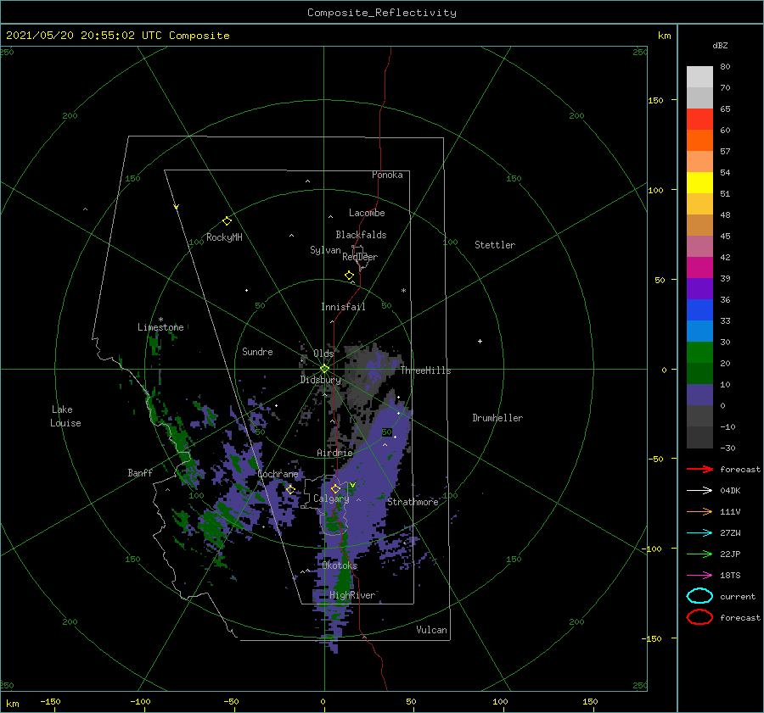
Task: Click the green 22JP arrow icon
Action: click(x=699, y=554)
